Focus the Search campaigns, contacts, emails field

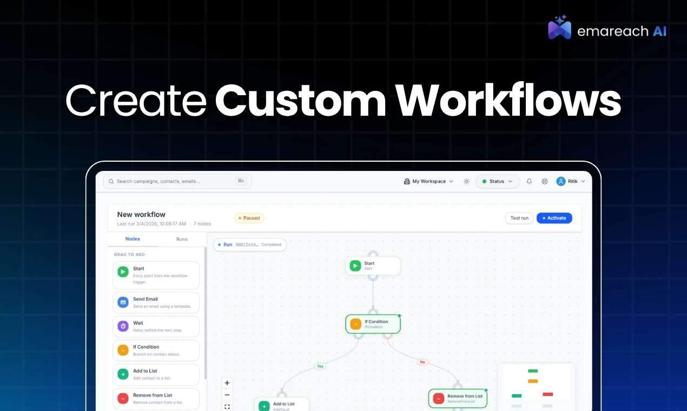(x=177, y=181)
